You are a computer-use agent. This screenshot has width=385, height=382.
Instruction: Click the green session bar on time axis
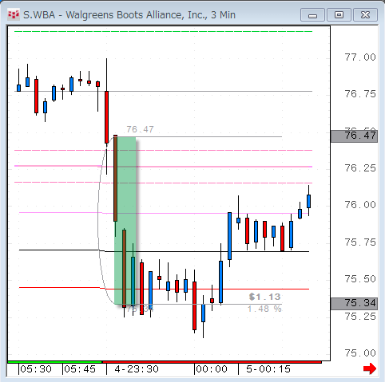(x=55, y=362)
